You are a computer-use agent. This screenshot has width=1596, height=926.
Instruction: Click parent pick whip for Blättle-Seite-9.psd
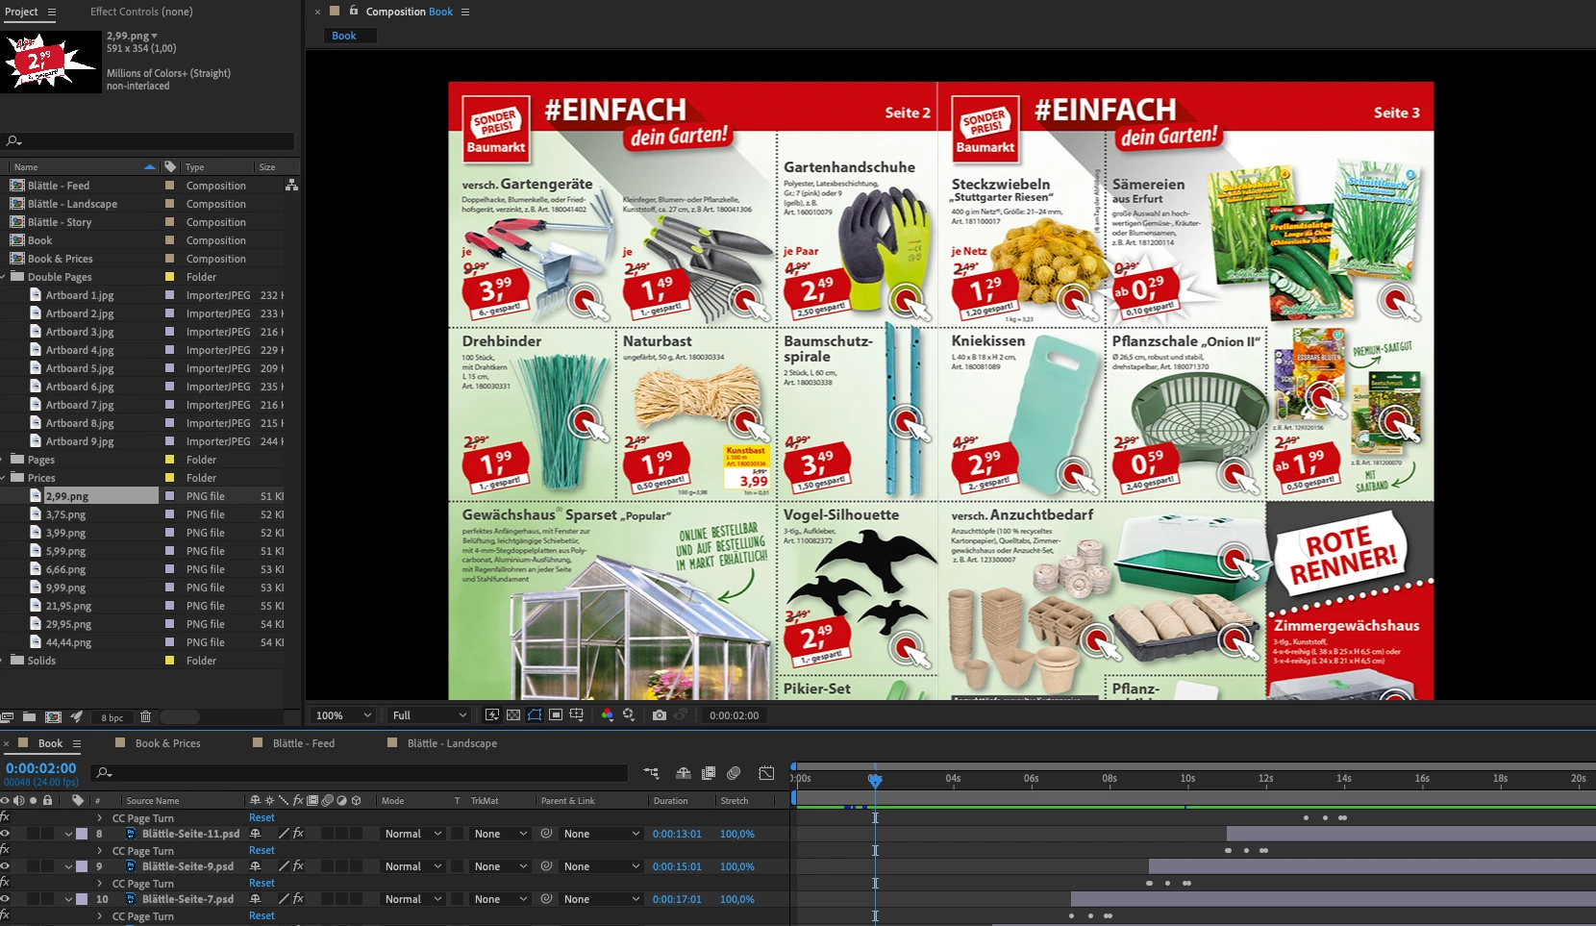(x=546, y=866)
